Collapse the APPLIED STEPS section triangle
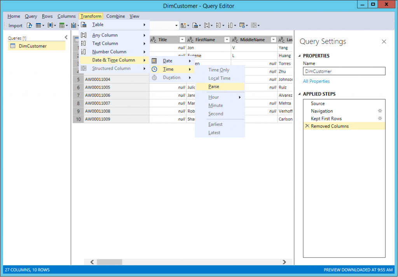The height and width of the screenshot is (277, 398). click(x=300, y=94)
